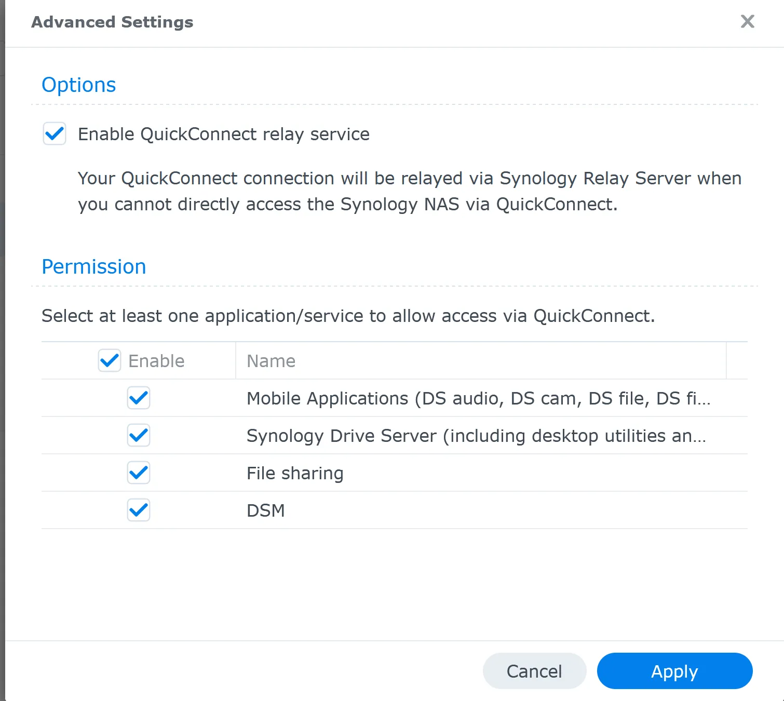This screenshot has width=784, height=701.
Task: Toggle the Synology Drive Server checkbox
Action: click(138, 436)
